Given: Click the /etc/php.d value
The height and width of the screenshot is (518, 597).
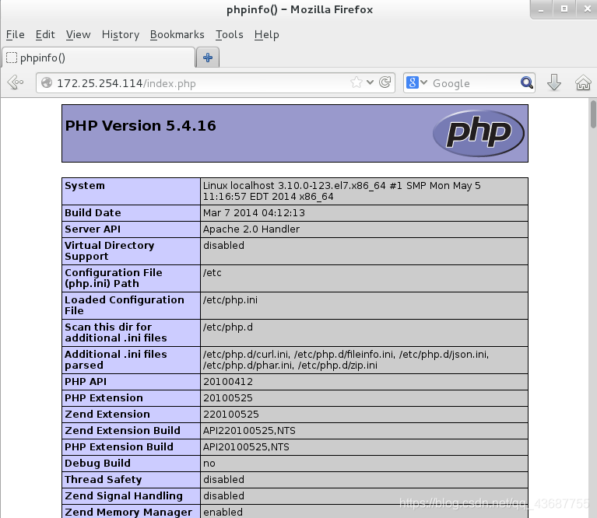Looking at the screenshot, I should (228, 327).
